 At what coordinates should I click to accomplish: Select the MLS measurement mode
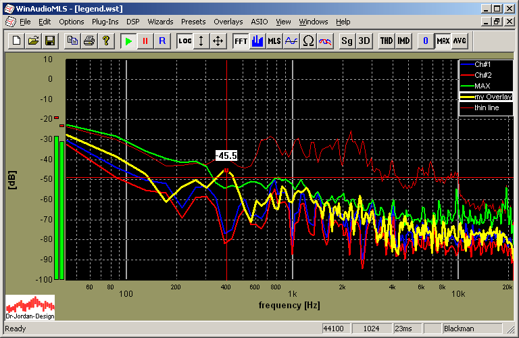[274, 41]
